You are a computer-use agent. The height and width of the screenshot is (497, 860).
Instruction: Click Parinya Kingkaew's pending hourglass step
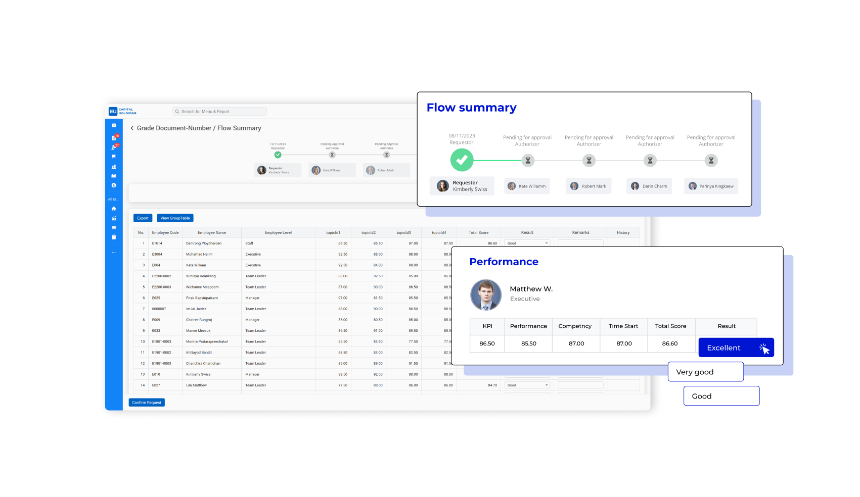point(711,161)
